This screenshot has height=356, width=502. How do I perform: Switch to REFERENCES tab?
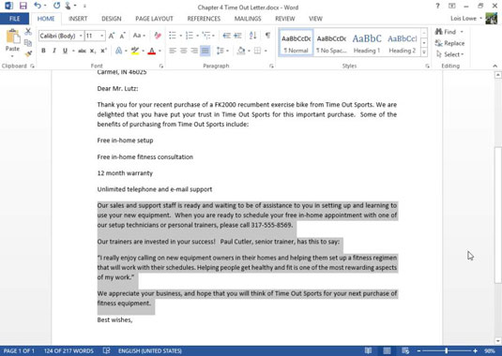pos(204,19)
